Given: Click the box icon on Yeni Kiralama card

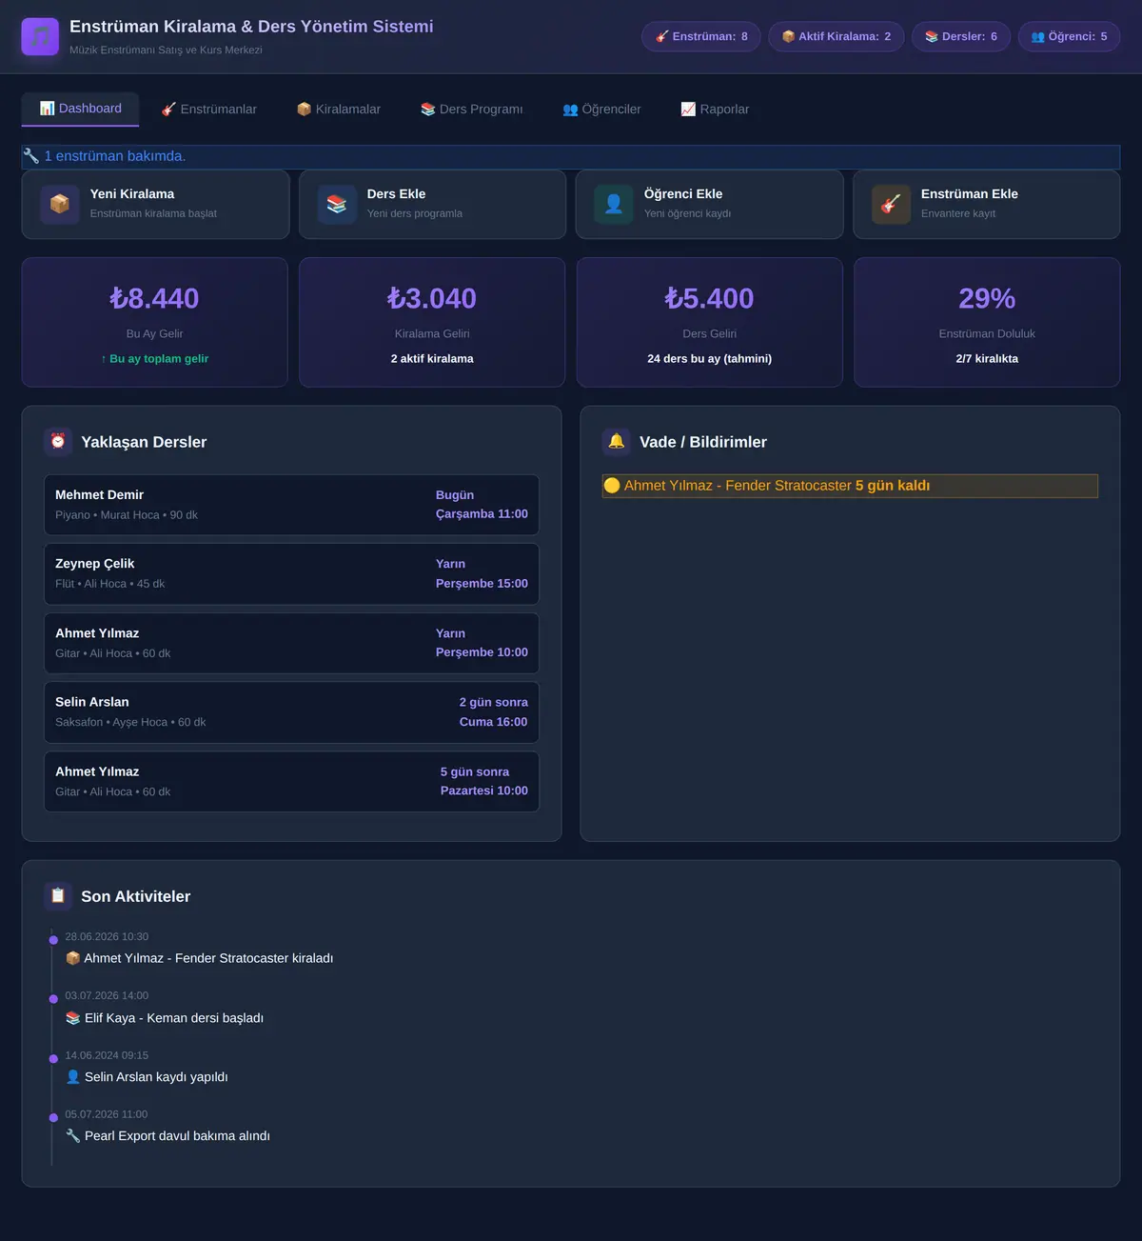Looking at the screenshot, I should 60,205.
